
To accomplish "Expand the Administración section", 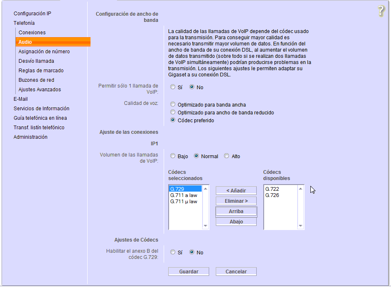I will (x=30, y=137).
